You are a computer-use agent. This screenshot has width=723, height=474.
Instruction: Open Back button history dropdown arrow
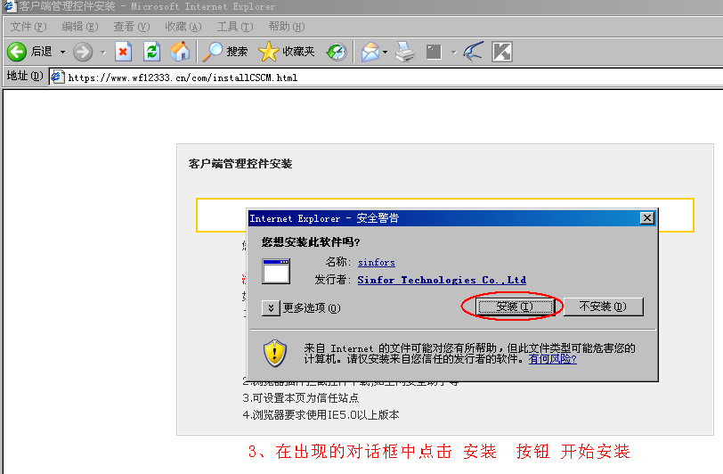(x=62, y=53)
